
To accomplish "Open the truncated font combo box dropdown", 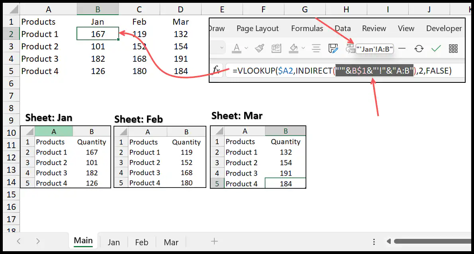I will point(221,48).
